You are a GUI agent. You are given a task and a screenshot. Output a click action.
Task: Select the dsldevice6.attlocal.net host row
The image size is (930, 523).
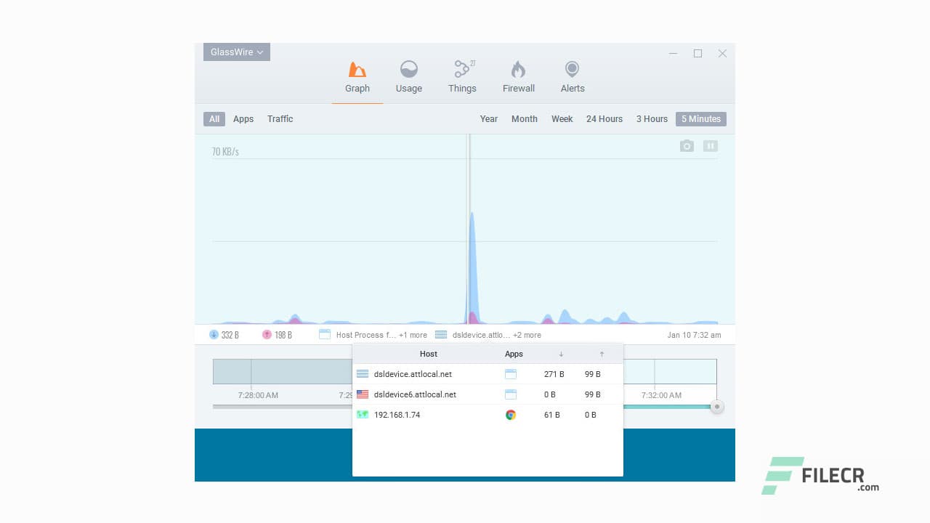pyautogui.click(x=414, y=394)
